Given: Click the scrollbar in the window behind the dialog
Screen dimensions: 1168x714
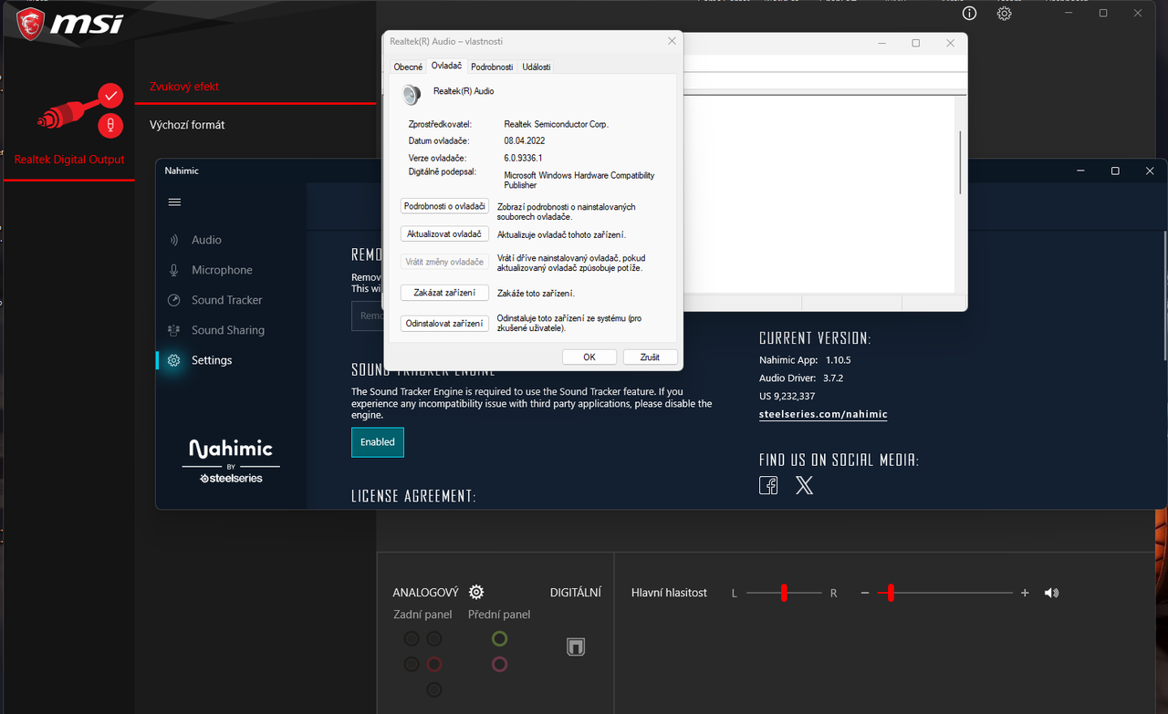Looking at the screenshot, I should [961, 162].
